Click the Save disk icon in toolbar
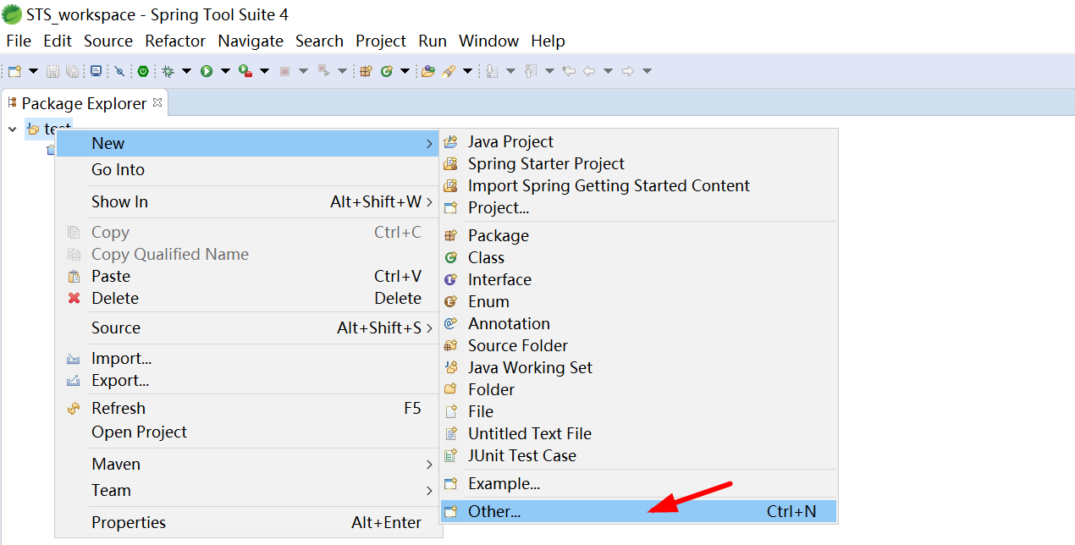The image size is (1075, 545). click(52, 71)
